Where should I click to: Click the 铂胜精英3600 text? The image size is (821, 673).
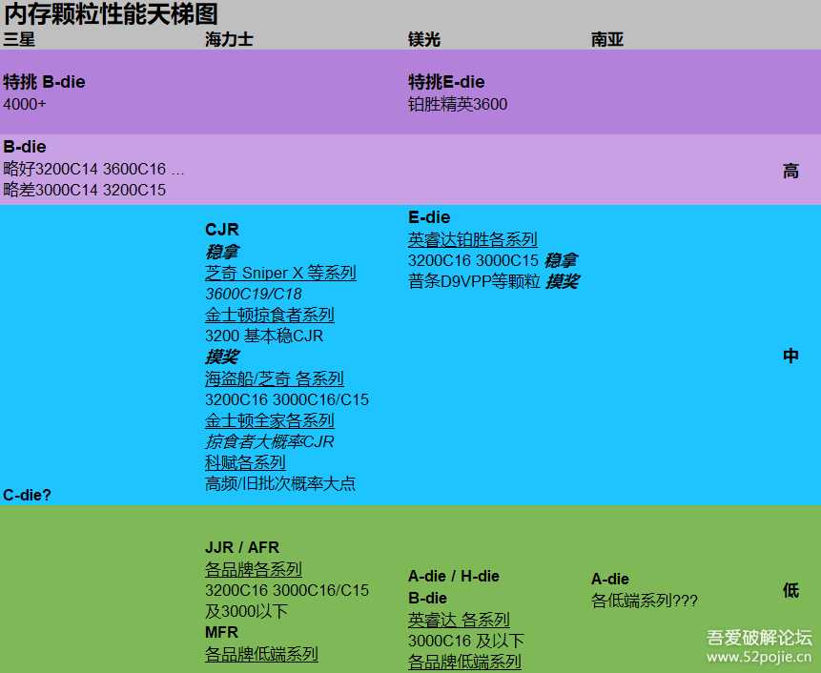pyautogui.click(x=458, y=104)
